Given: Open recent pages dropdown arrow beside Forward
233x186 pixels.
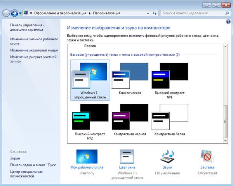Looking at the screenshot, I should (x=20, y=13).
